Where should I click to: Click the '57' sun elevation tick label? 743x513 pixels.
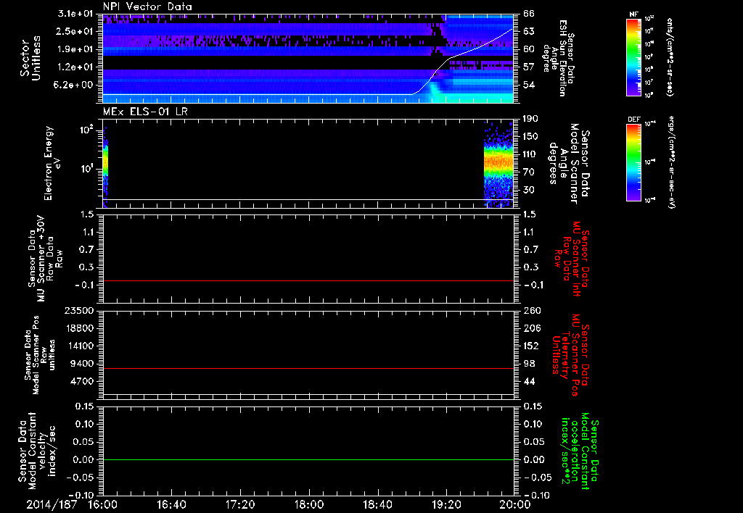point(529,67)
